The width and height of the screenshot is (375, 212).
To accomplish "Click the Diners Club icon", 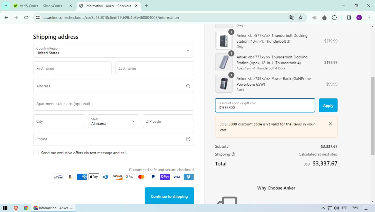I will pyautogui.click(x=106, y=177).
